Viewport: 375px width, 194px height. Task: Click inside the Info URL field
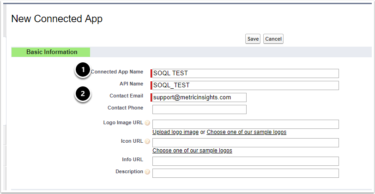coord(245,161)
